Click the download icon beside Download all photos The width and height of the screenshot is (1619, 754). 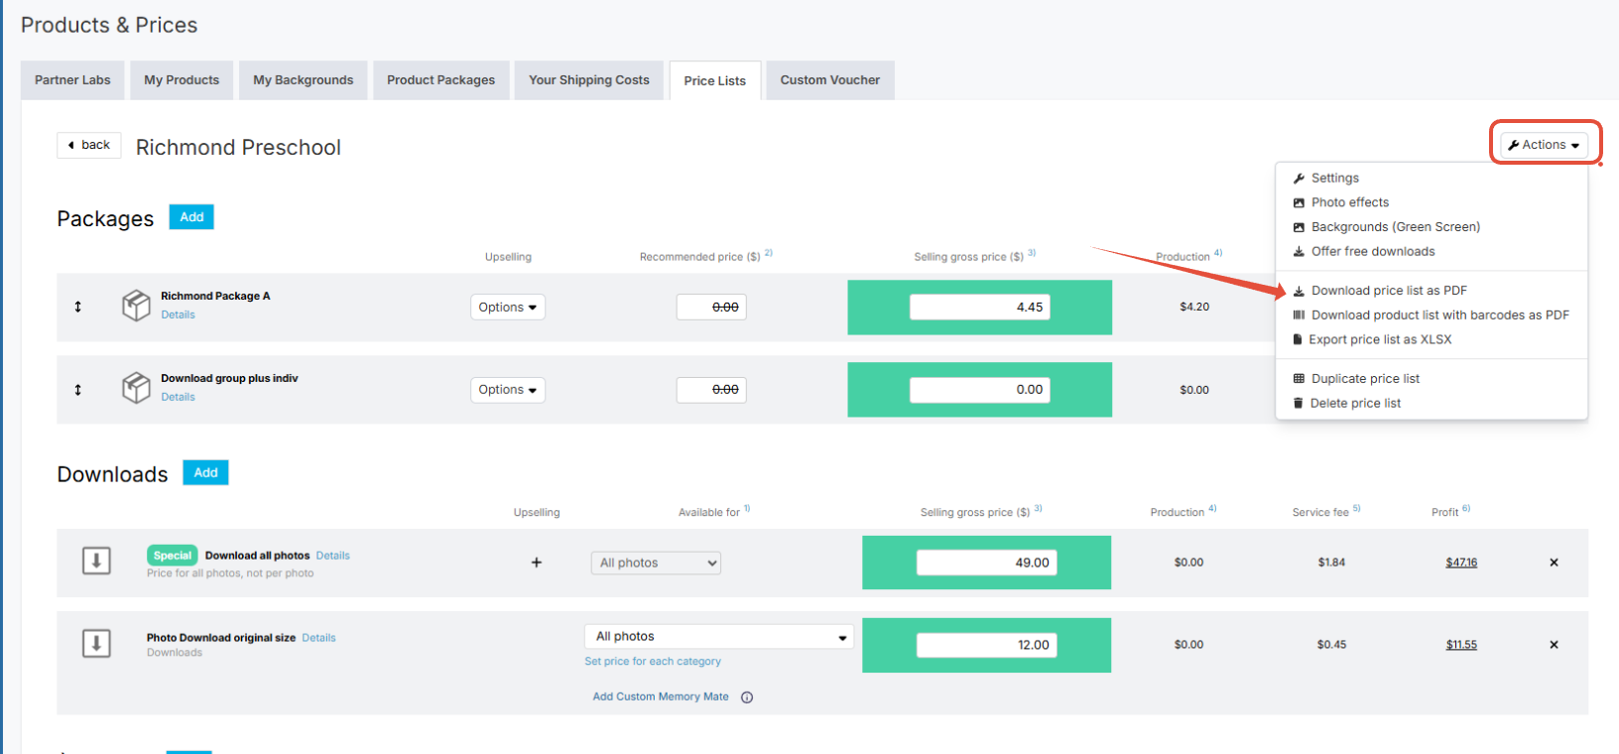click(x=96, y=562)
